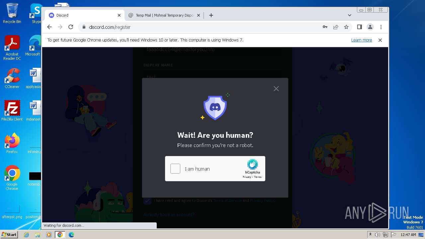Open Action Center flag icon
The image size is (425, 239).
coord(393,235)
